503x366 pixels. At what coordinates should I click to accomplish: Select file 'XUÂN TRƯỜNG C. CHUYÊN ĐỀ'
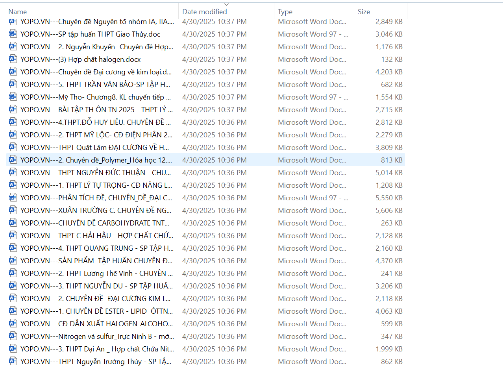pos(96,211)
